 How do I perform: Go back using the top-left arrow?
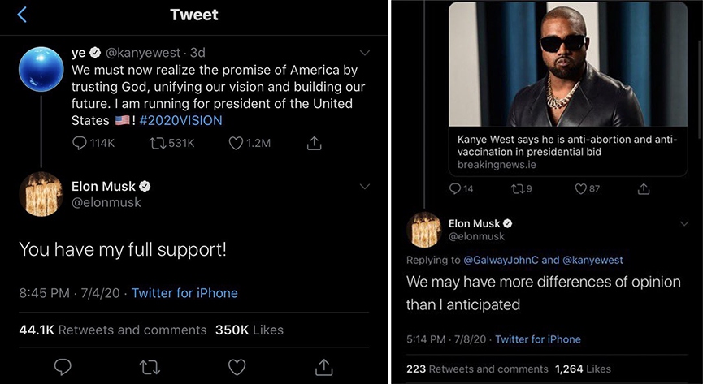[22, 15]
